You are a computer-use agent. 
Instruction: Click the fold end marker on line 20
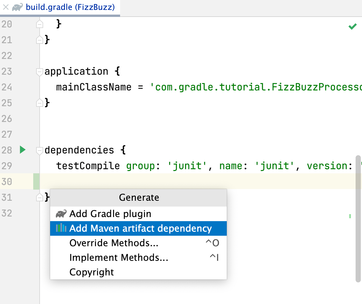40,24
